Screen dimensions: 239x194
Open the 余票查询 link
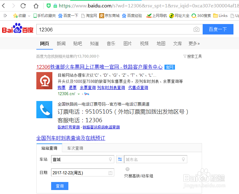coord(88,87)
